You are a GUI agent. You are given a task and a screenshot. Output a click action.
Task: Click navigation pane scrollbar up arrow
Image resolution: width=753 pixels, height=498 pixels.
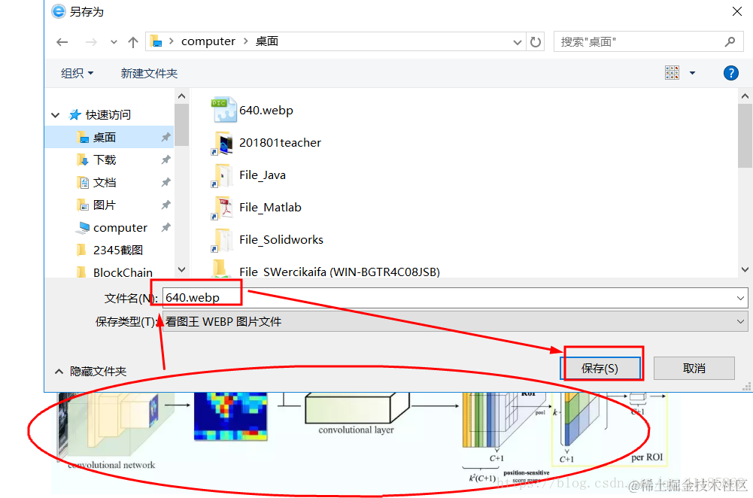[x=181, y=96]
